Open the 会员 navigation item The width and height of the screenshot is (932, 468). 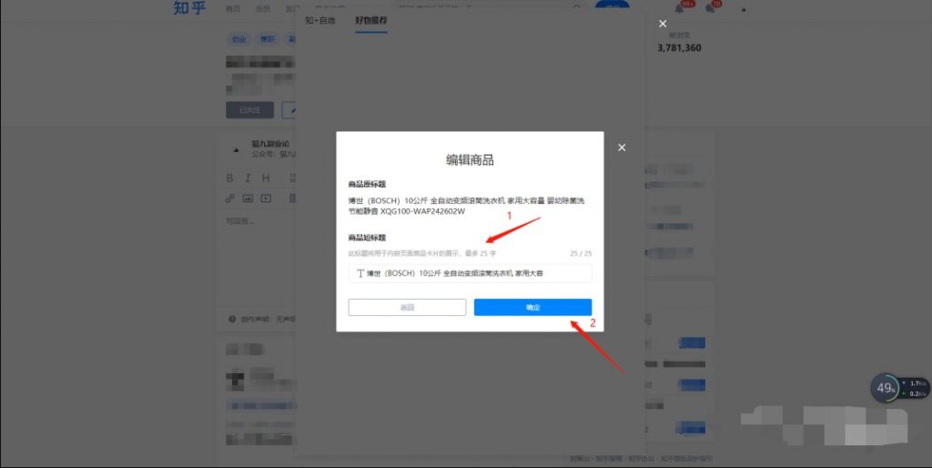(263, 9)
